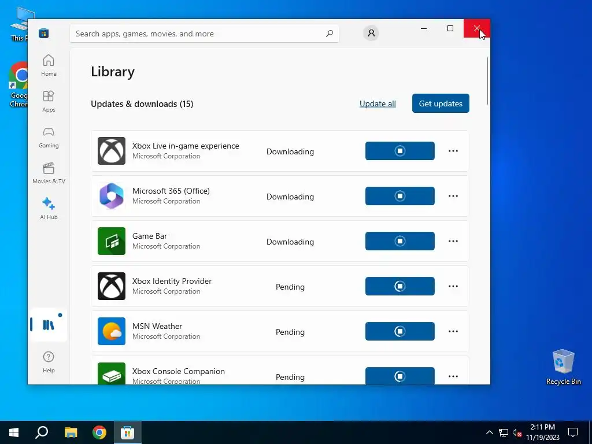Image resolution: width=592 pixels, height=444 pixels.
Task: Open more options for Xbox Live in-game experience
Action: pyautogui.click(x=453, y=151)
